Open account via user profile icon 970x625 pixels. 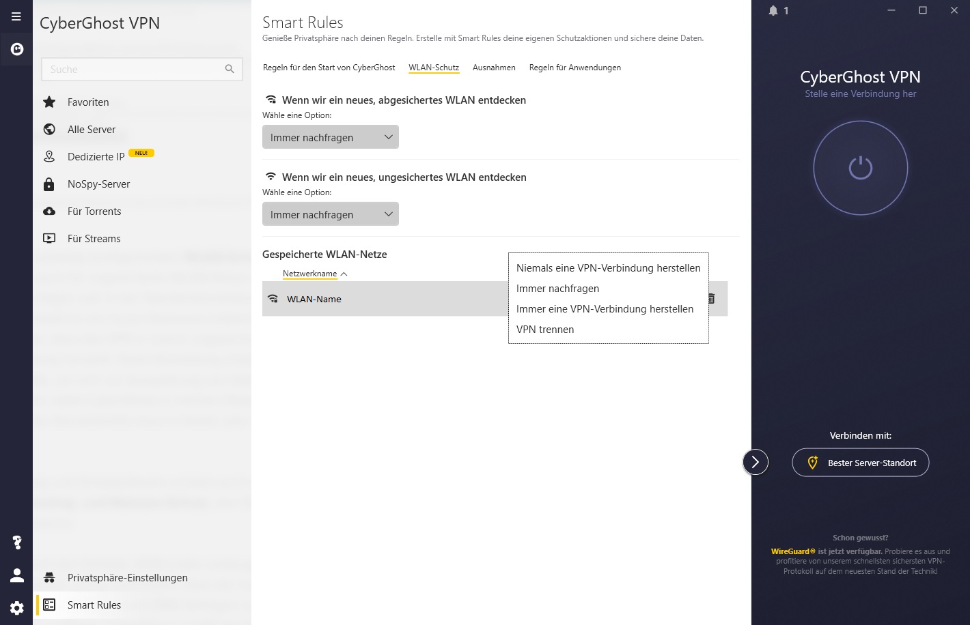17,575
